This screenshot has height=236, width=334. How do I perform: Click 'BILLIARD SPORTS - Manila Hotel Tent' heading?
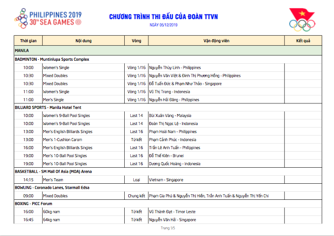(x=48, y=107)
